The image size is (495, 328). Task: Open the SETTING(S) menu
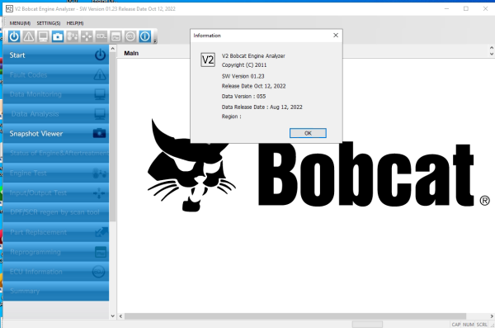point(49,23)
